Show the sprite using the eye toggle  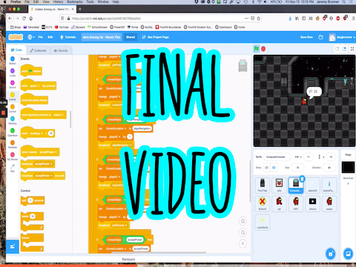(266, 168)
